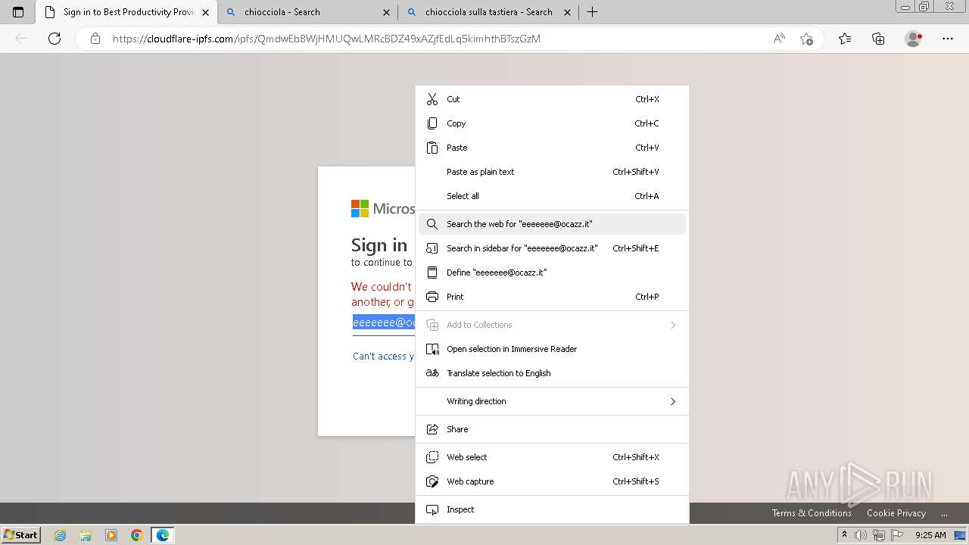Viewport: 969px width, 545px height.
Task: Click the taskbar clock 9:25 AM
Action: pyautogui.click(x=930, y=535)
